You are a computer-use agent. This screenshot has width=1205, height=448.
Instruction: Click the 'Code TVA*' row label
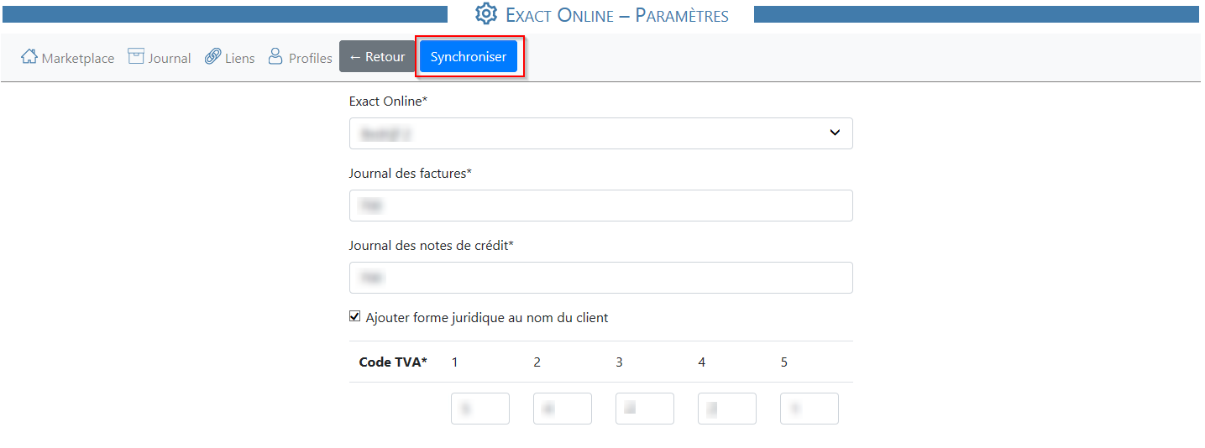[393, 362]
